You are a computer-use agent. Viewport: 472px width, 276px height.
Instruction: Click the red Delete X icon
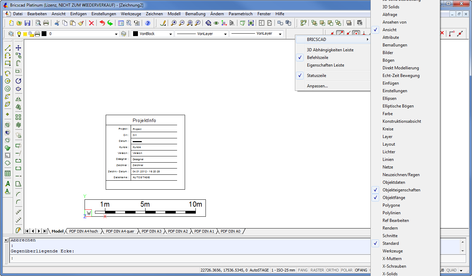[91, 23]
